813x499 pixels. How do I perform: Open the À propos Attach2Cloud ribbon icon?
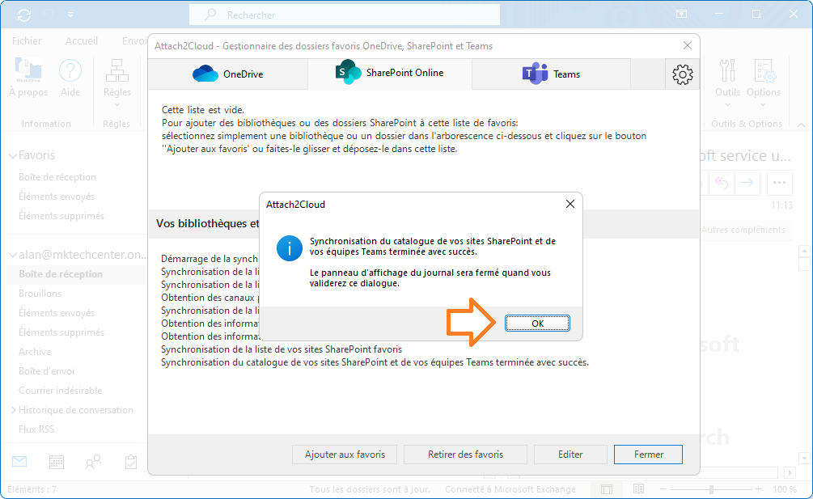(x=28, y=77)
